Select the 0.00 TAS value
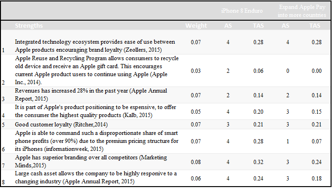 [x=316, y=70]
